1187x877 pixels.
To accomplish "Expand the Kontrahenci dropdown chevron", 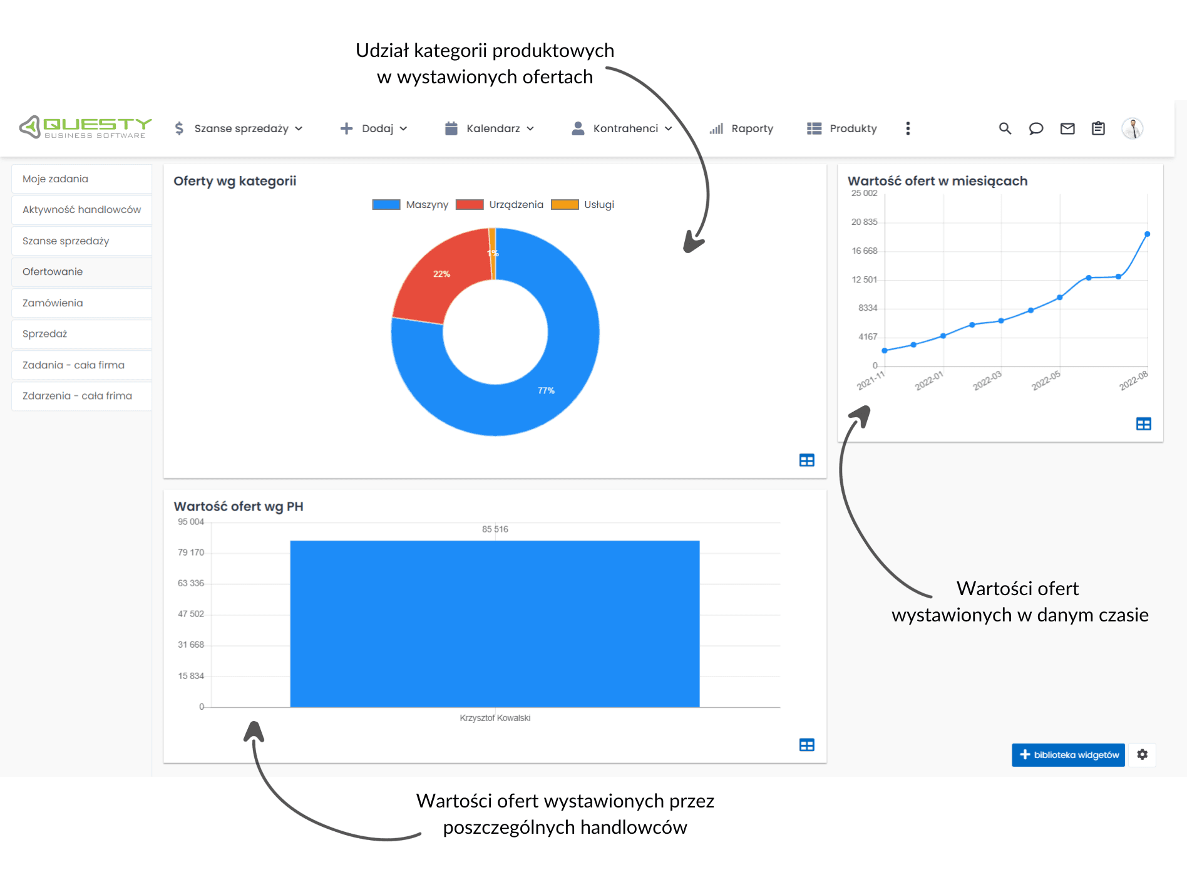I will click(x=669, y=128).
